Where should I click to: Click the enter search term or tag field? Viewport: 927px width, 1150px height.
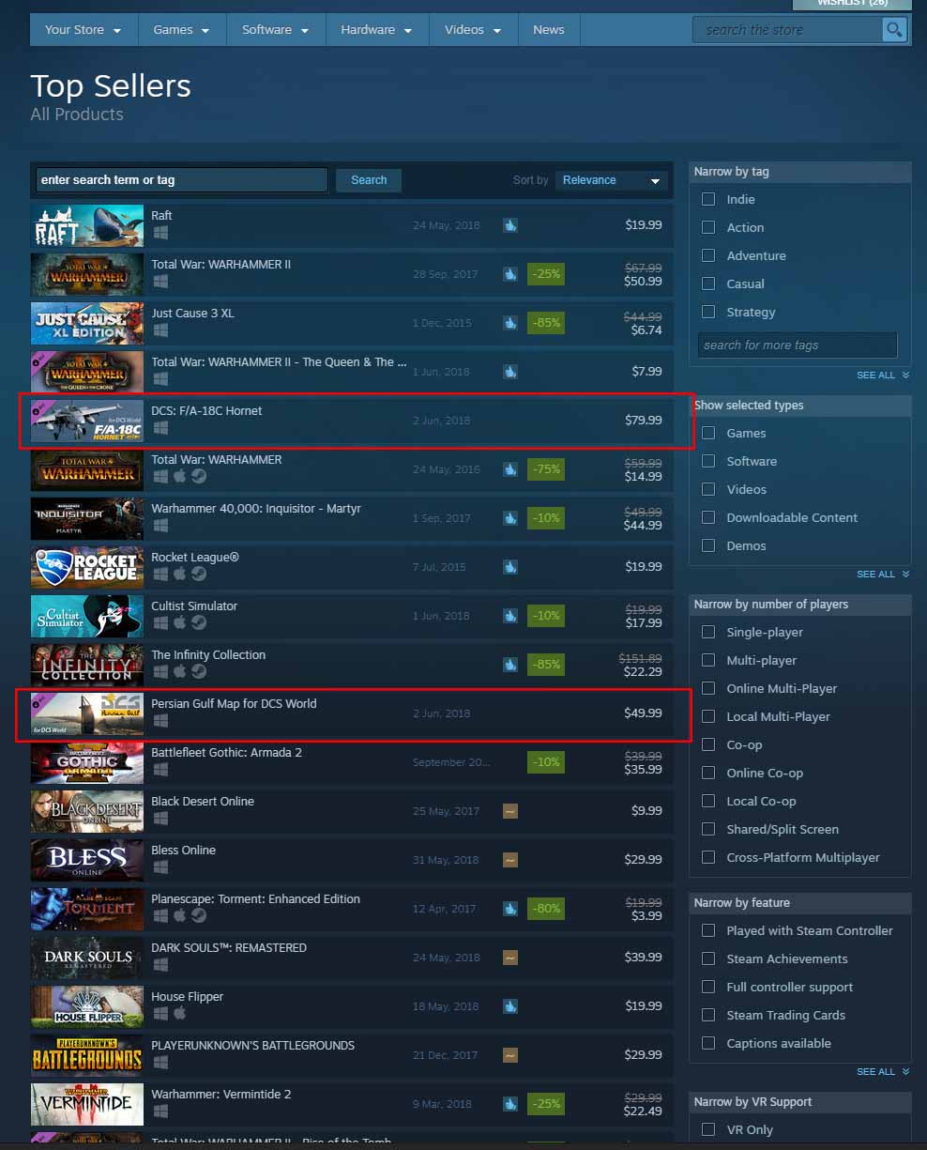tap(182, 180)
